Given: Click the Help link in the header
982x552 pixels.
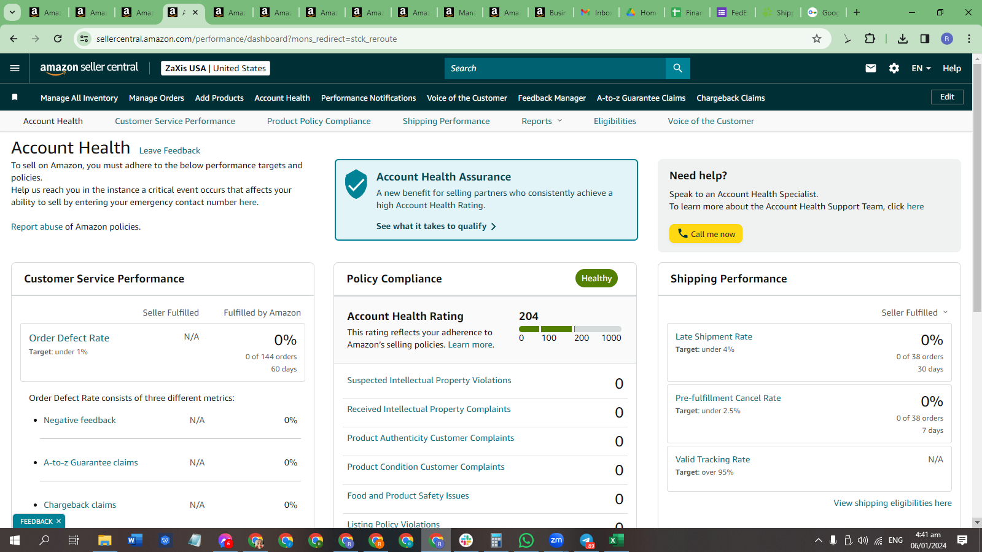Looking at the screenshot, I should 952,68.
